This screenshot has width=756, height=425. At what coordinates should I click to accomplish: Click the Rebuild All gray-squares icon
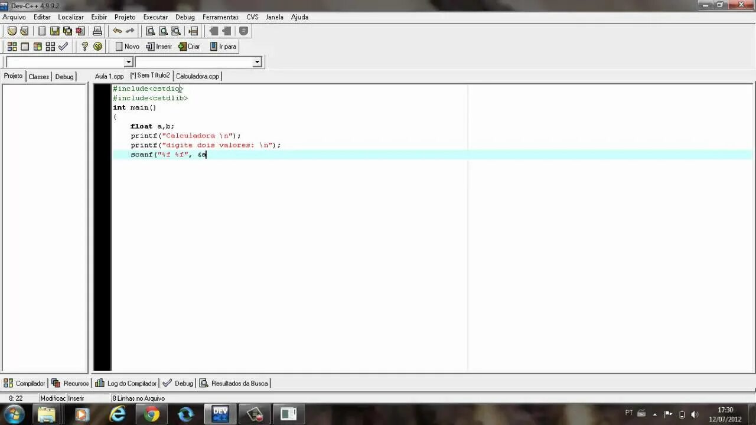coord(50,47)
